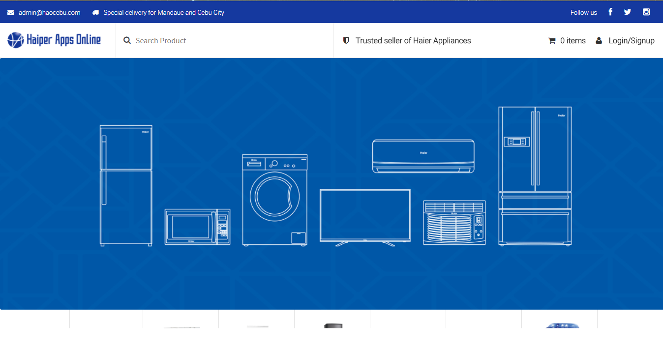Click the Follow us label

(x=584, y=12)
